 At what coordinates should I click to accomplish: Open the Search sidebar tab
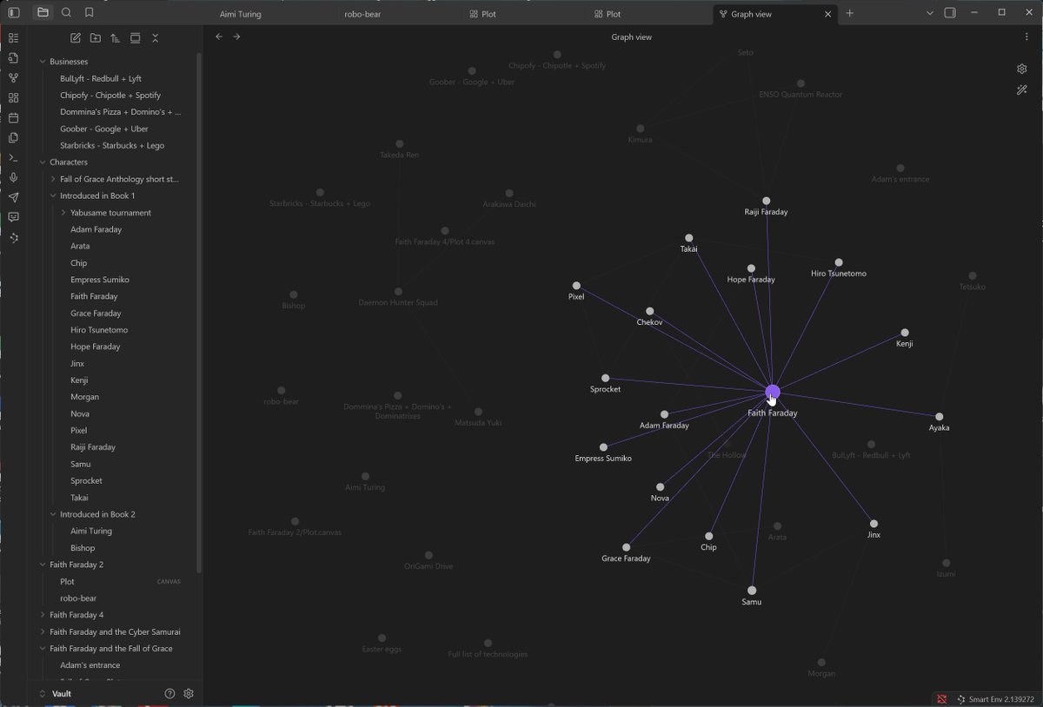67,13
